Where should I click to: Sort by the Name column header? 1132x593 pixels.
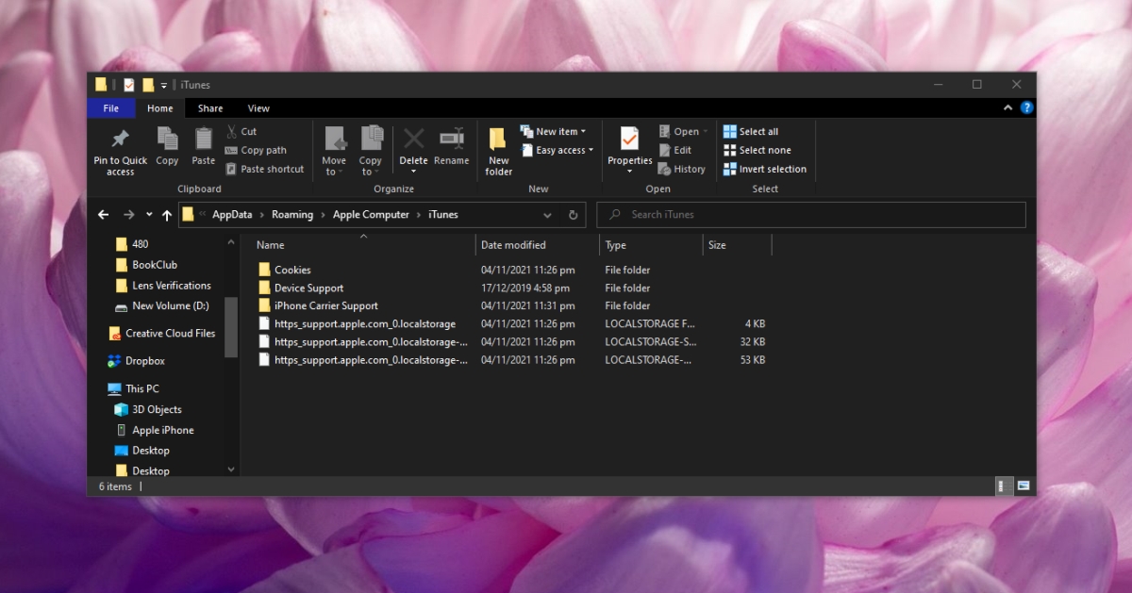(363, 245)
